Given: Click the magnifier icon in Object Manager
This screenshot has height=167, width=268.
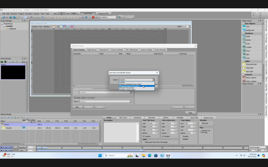Looking at the screenshot, I should click(27, 118).
